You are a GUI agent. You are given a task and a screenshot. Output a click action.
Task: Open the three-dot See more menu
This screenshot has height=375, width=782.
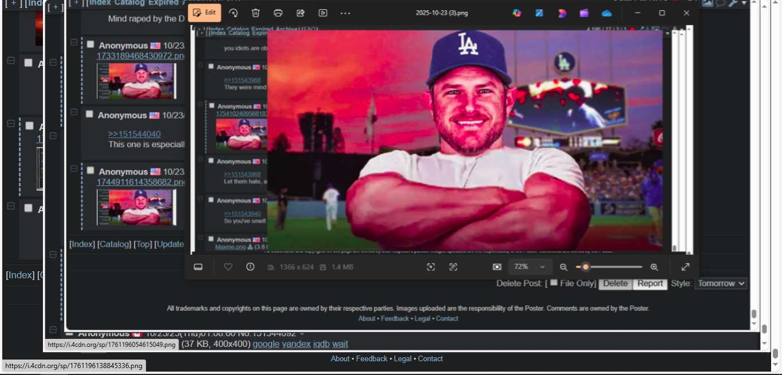[345, 13]
